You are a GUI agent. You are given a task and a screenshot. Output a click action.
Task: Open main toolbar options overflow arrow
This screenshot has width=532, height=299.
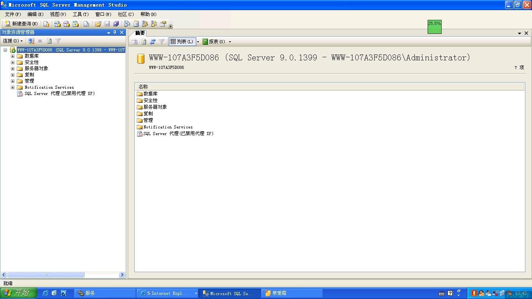[171, 26]
